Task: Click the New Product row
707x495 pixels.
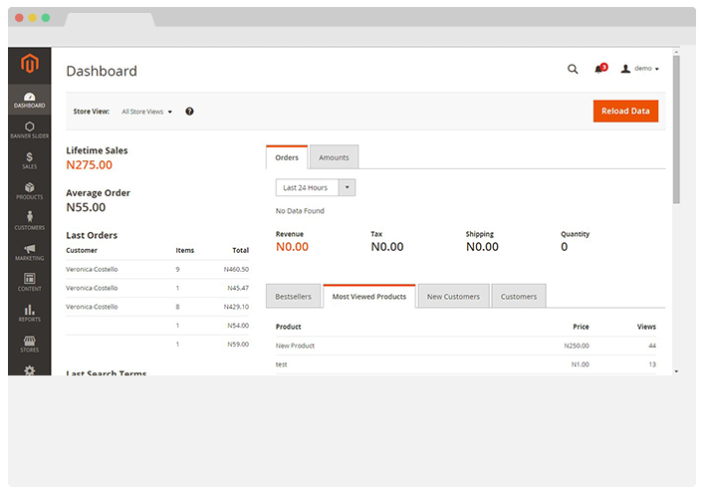Action: click(466, 346)
